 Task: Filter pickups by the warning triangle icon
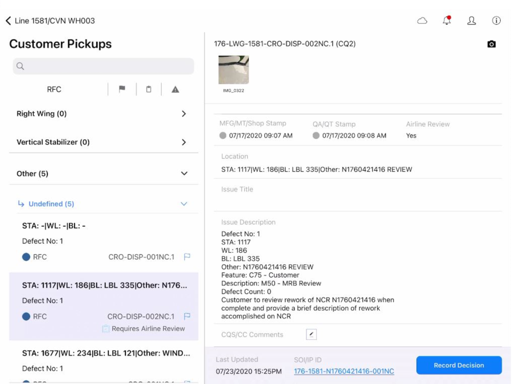coord(175,89)
